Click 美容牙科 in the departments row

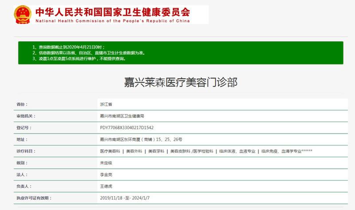(x=156, y=151)
